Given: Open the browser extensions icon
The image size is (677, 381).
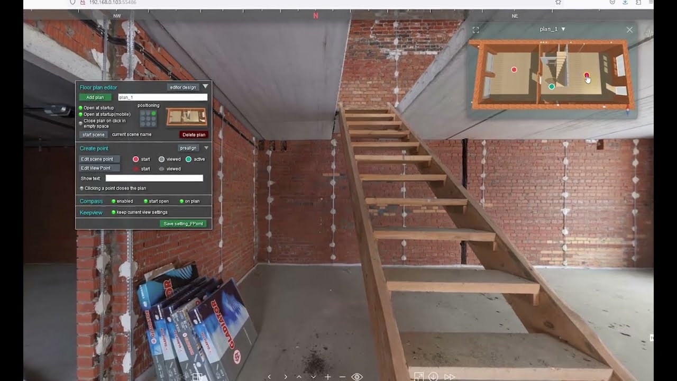Looking at the screenshot, I should [638, 3].
